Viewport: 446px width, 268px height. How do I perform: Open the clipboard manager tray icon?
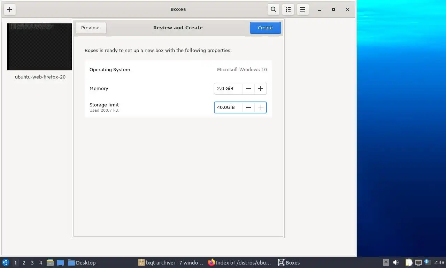[x=409, y=262]
